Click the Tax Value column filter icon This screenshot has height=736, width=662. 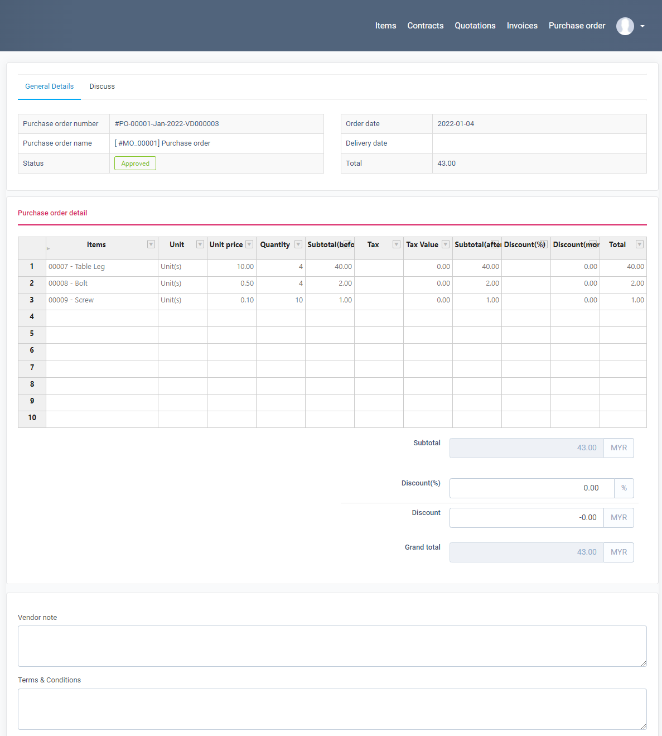(446, 244)
